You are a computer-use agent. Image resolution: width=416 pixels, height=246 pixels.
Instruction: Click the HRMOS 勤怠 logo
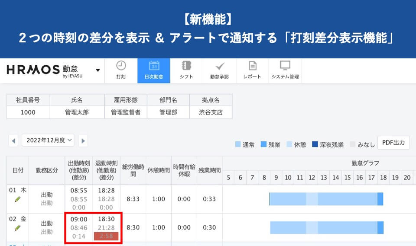point(45,71)
